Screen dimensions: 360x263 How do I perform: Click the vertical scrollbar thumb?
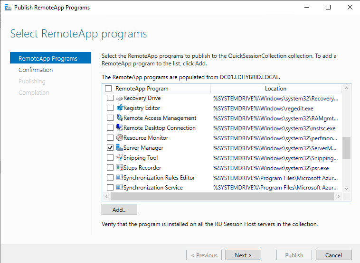pos(346,148)
